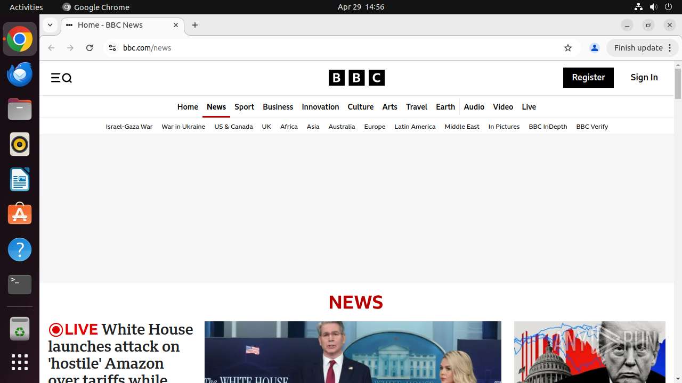The image size is (682, 383).
Task: Launch Terminal from the dock
Action: pos(20,285)
